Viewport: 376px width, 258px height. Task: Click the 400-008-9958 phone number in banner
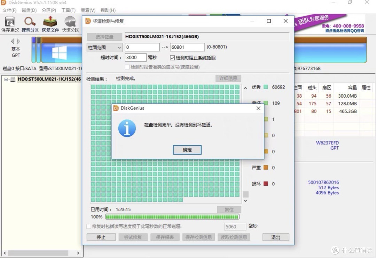[348, 26]
